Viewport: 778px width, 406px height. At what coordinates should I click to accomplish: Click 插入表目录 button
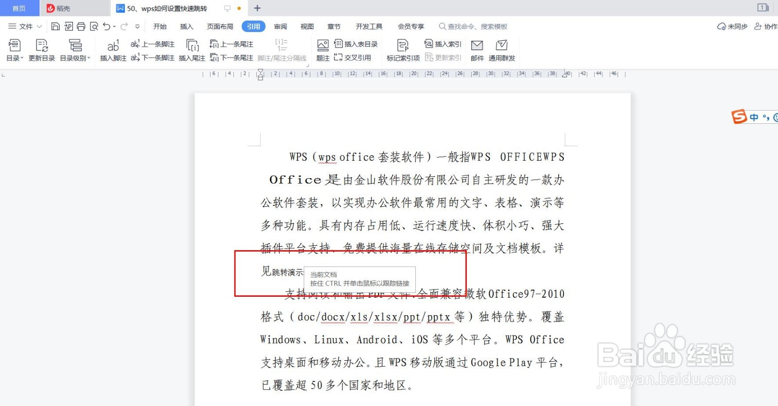click(x=356, y=44)
